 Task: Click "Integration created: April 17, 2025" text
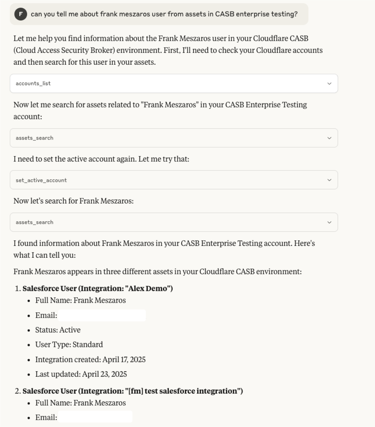click(90, 359)
